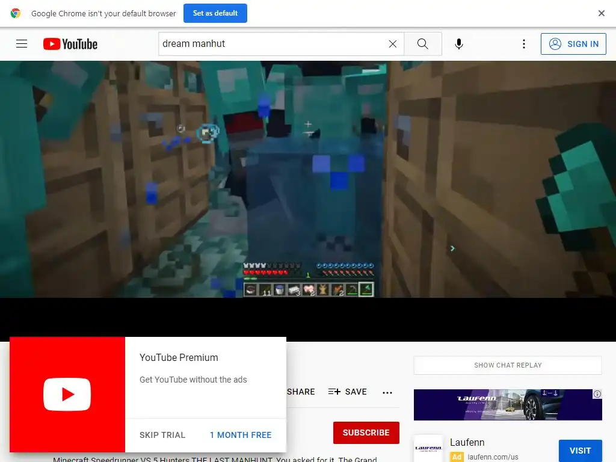Clear the search text with the X

tap(392, 44)
